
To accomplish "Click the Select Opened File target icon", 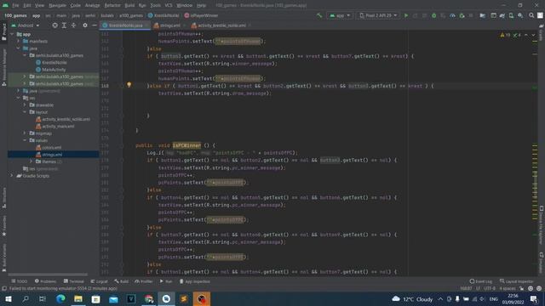I will tap(54, 25).
